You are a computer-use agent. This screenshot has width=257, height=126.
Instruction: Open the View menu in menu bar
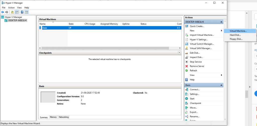19,8
